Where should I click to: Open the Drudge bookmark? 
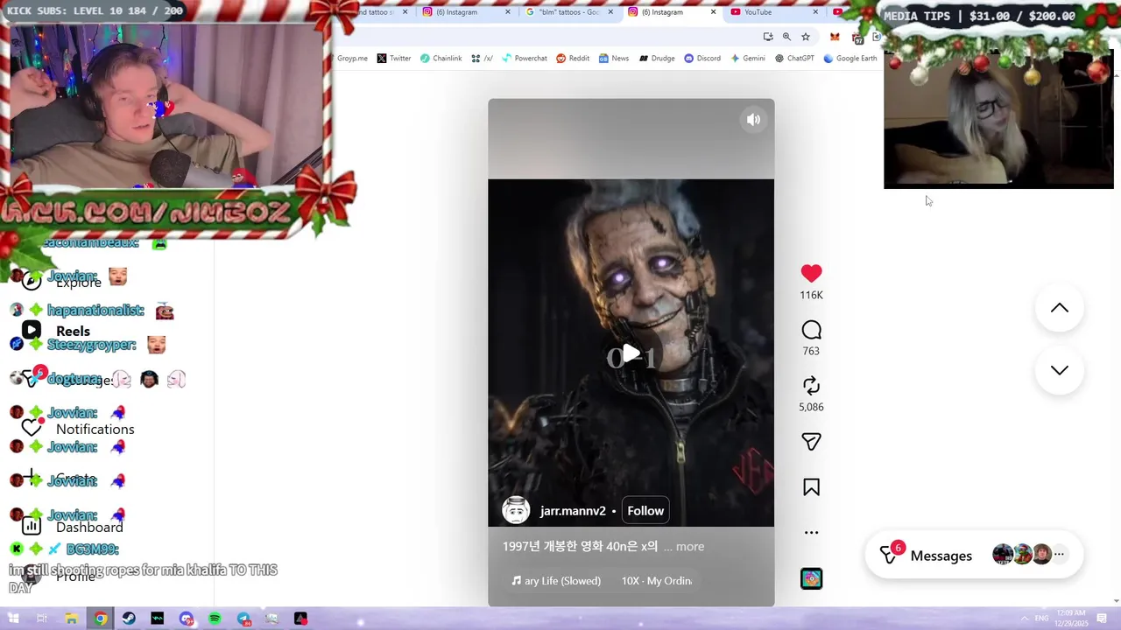coord(657,59)
